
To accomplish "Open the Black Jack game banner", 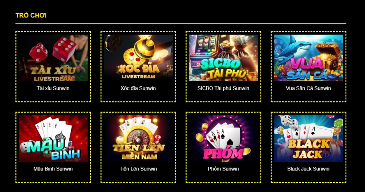I will pyautogui.click(x=308, y=138).
